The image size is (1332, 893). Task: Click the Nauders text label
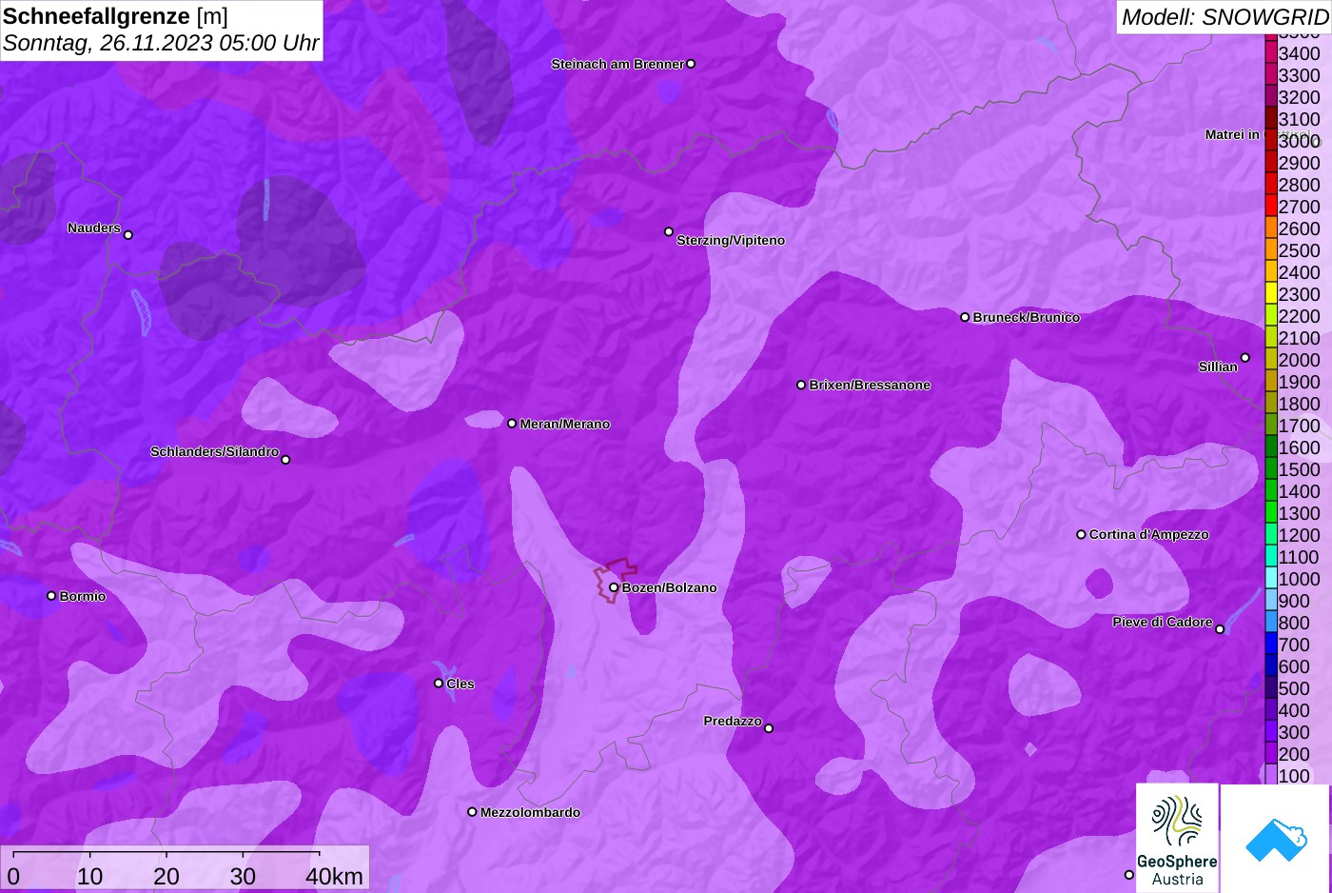tap(94, 228)
